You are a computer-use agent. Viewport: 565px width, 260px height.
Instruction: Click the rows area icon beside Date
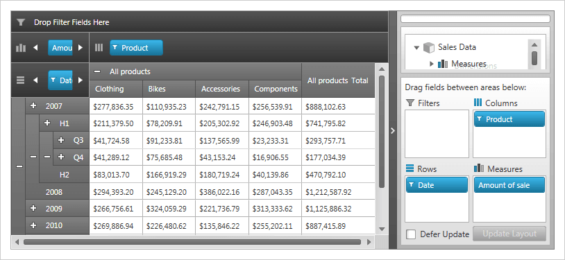pyautogui.click(x=21, y=80)
